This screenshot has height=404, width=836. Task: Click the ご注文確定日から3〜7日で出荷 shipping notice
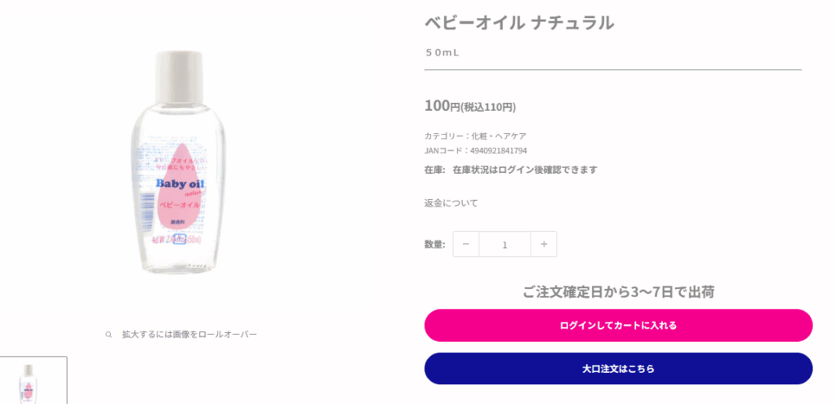(618, 291)
